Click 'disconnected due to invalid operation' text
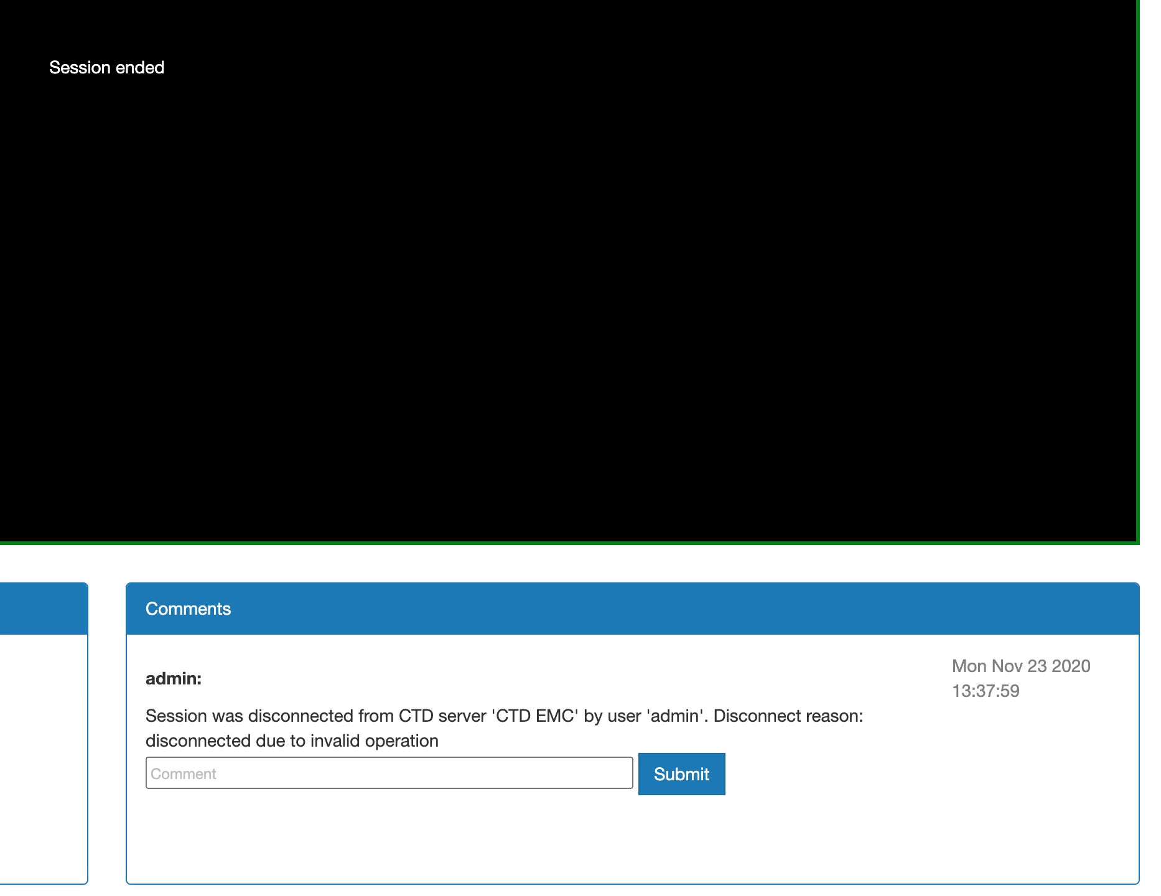Image resolution: width=1161 pixels, height=896 pixels. coord(292,740)
